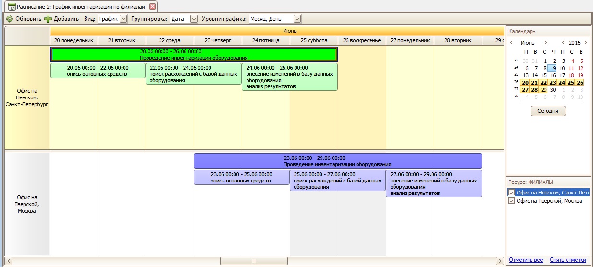Screen dimensions: 593x267
Task: Close the Расписание 2 tab
Action: coord(152,6)
